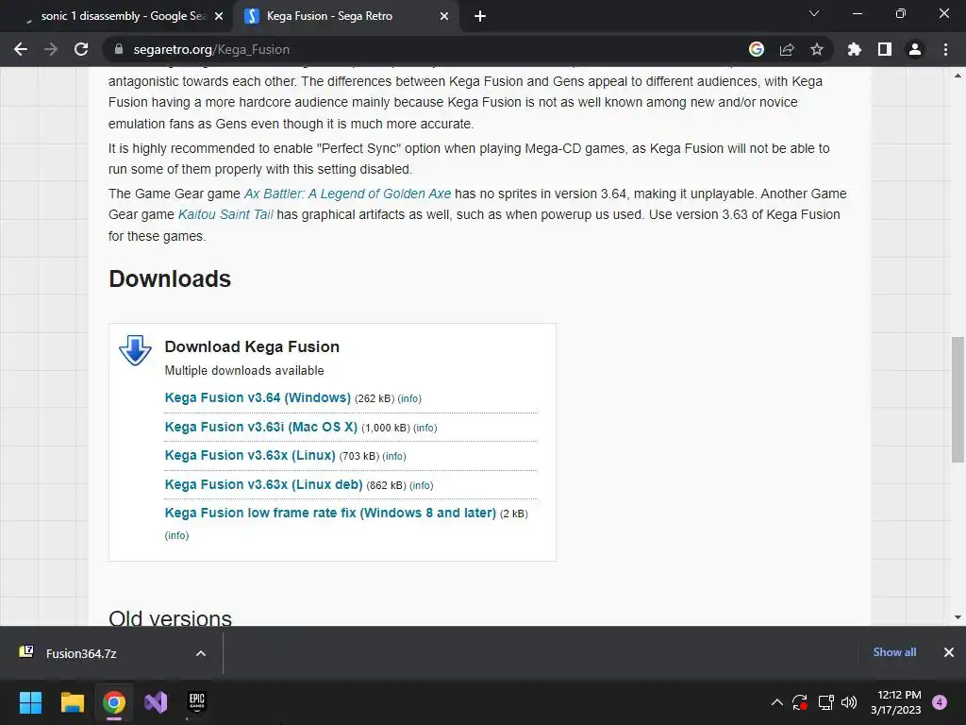Switch to sonic 1 disassembly tab

(x=117, y=16)
